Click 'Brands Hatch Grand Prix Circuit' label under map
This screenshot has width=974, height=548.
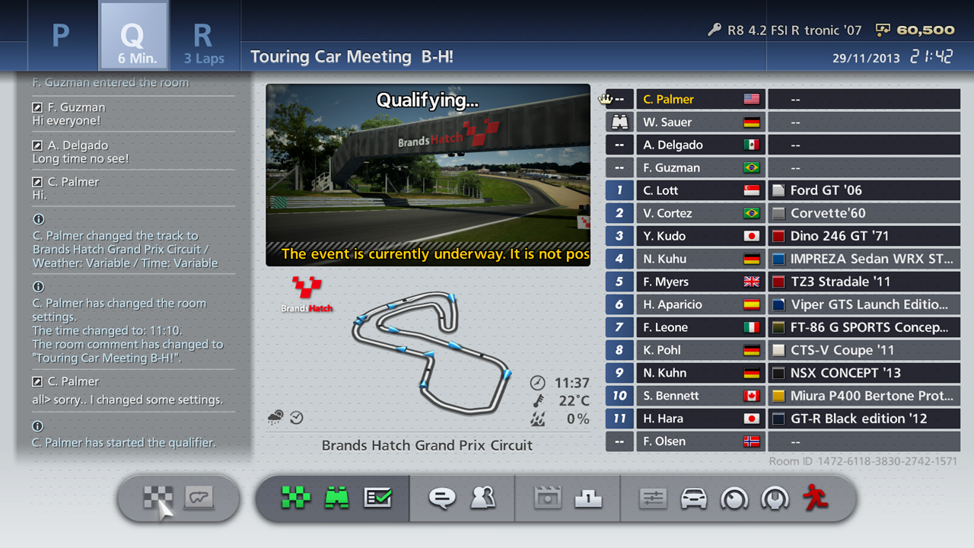pos(428,445)
